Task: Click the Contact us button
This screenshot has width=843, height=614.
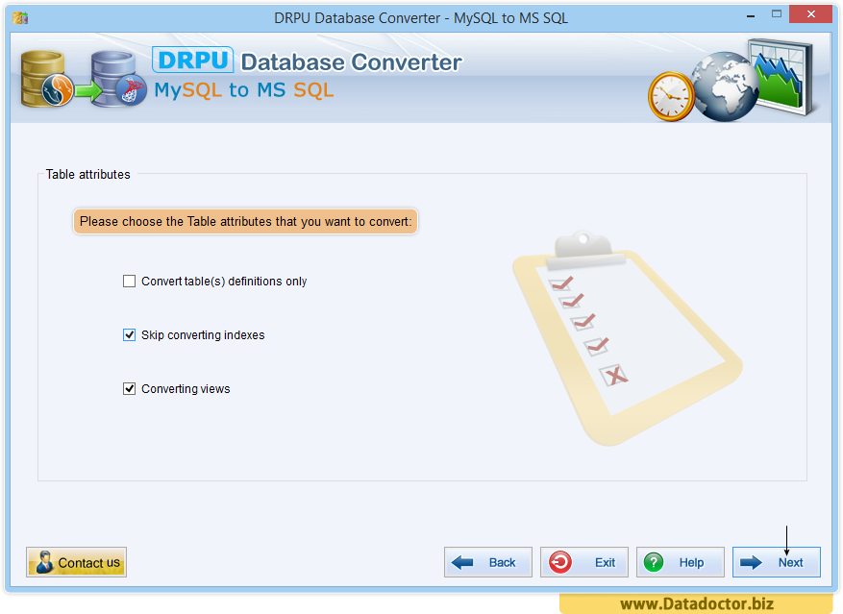Action: click(x=76, y=562)
